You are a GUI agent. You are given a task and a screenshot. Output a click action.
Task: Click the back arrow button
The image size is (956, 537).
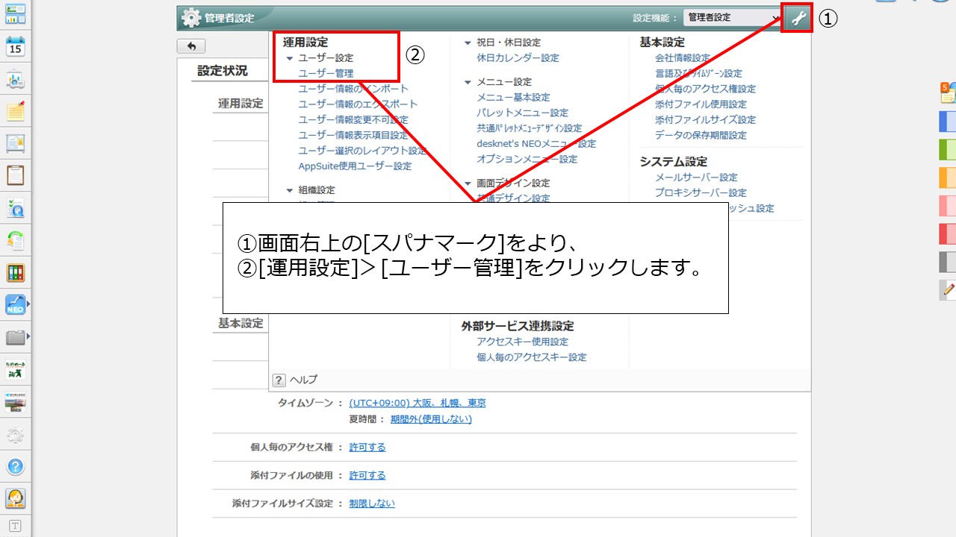[x=191, y=46]
